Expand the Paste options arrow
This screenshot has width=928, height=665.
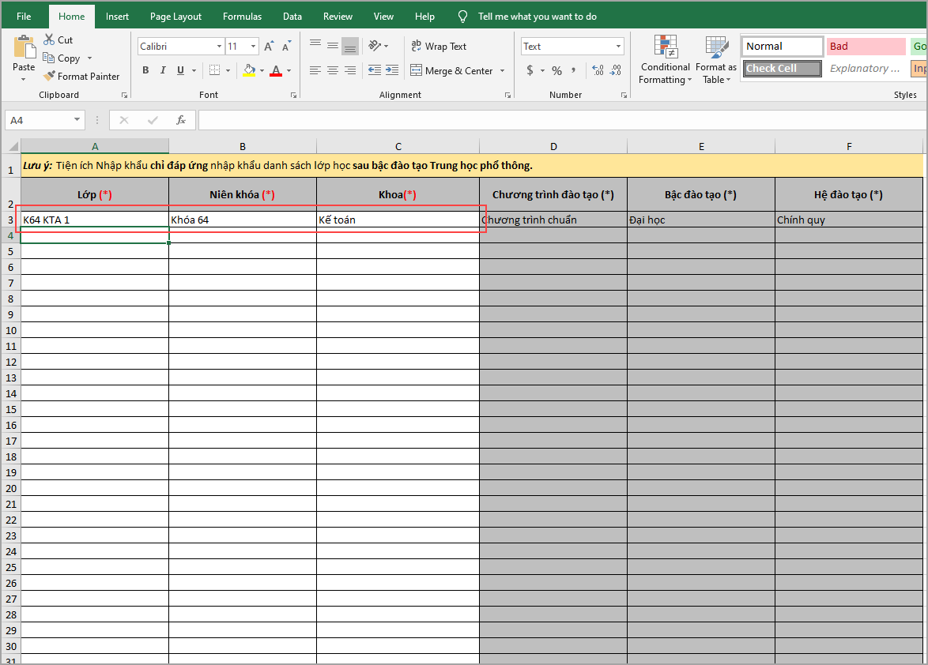tap(24, 79)
